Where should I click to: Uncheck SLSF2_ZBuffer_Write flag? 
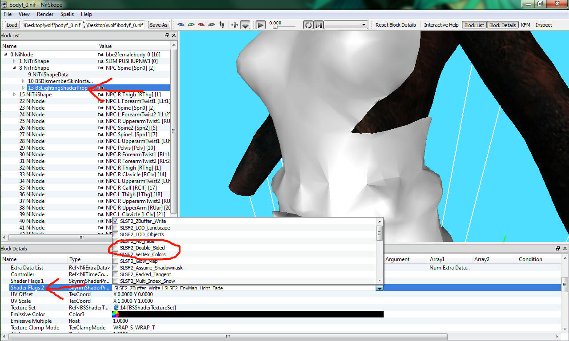tap(116, 221)
